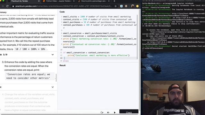Switch to the How to print a percentage value tab
This screenshot has height=115, width=205.
click(94, 1)
